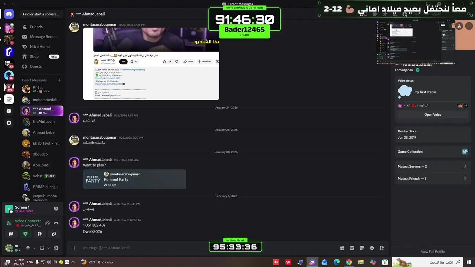This screenshot has width=475, height=267.
Task: Open Discord home direct messages icon
Action: pos(9,14)
